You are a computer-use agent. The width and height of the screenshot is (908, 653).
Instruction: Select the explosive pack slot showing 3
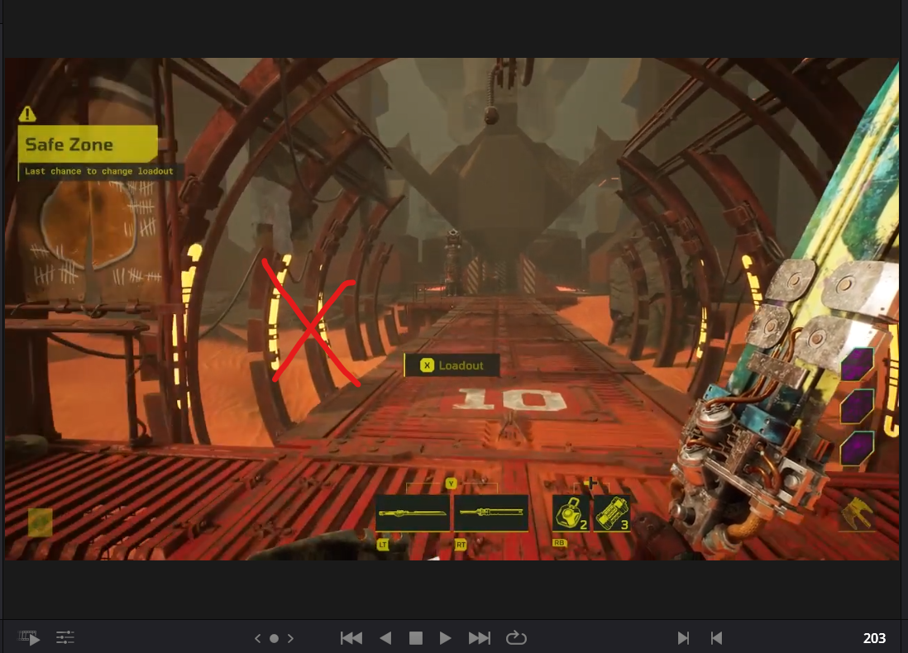coord(612,513)
